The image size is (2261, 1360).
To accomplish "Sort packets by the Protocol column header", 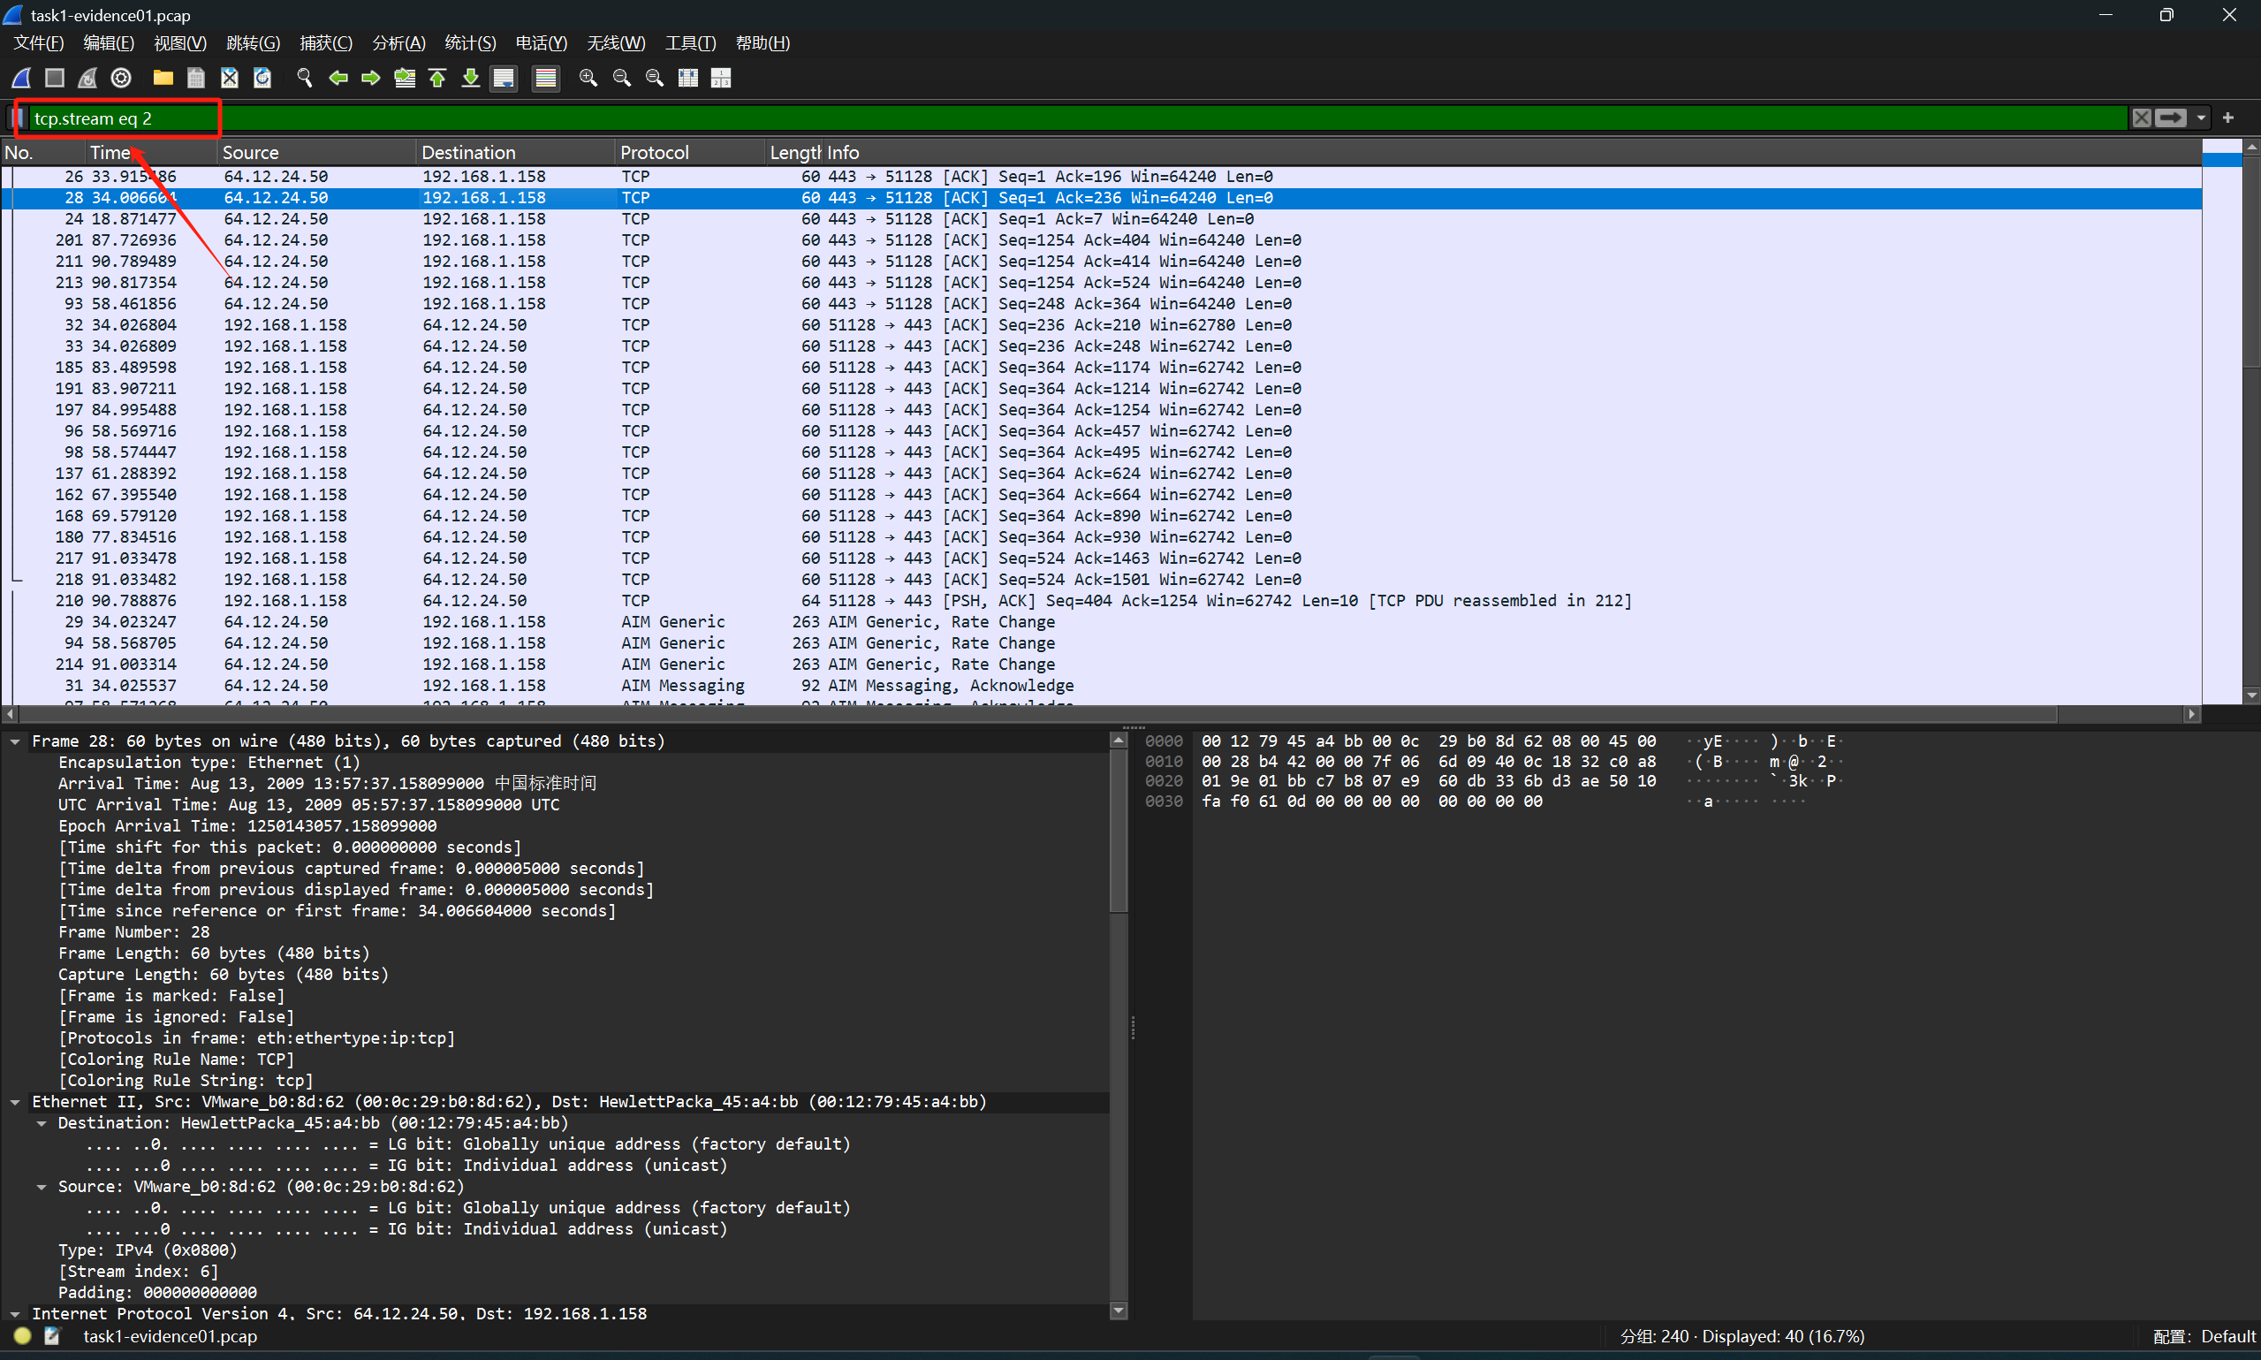I will coord(653,153).
